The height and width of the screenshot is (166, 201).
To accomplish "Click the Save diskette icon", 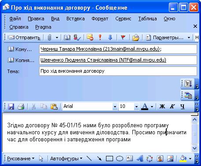I will [x=11, y=107].
